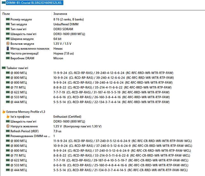Image resolution: width=205 pixels, height=176 pixels.
Task: Click the 'Поле' column header
Action: click(6, 14)
